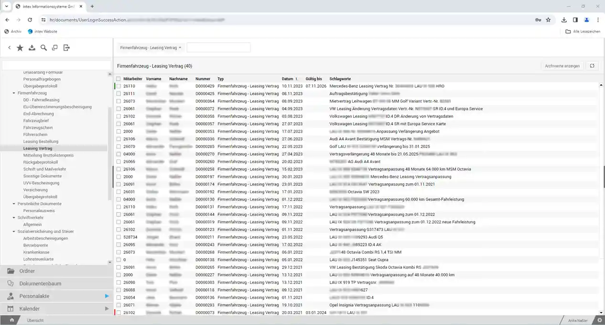
Task: Click the download tray icon in sidebar toolbar
Action: [x=32, y=48]
